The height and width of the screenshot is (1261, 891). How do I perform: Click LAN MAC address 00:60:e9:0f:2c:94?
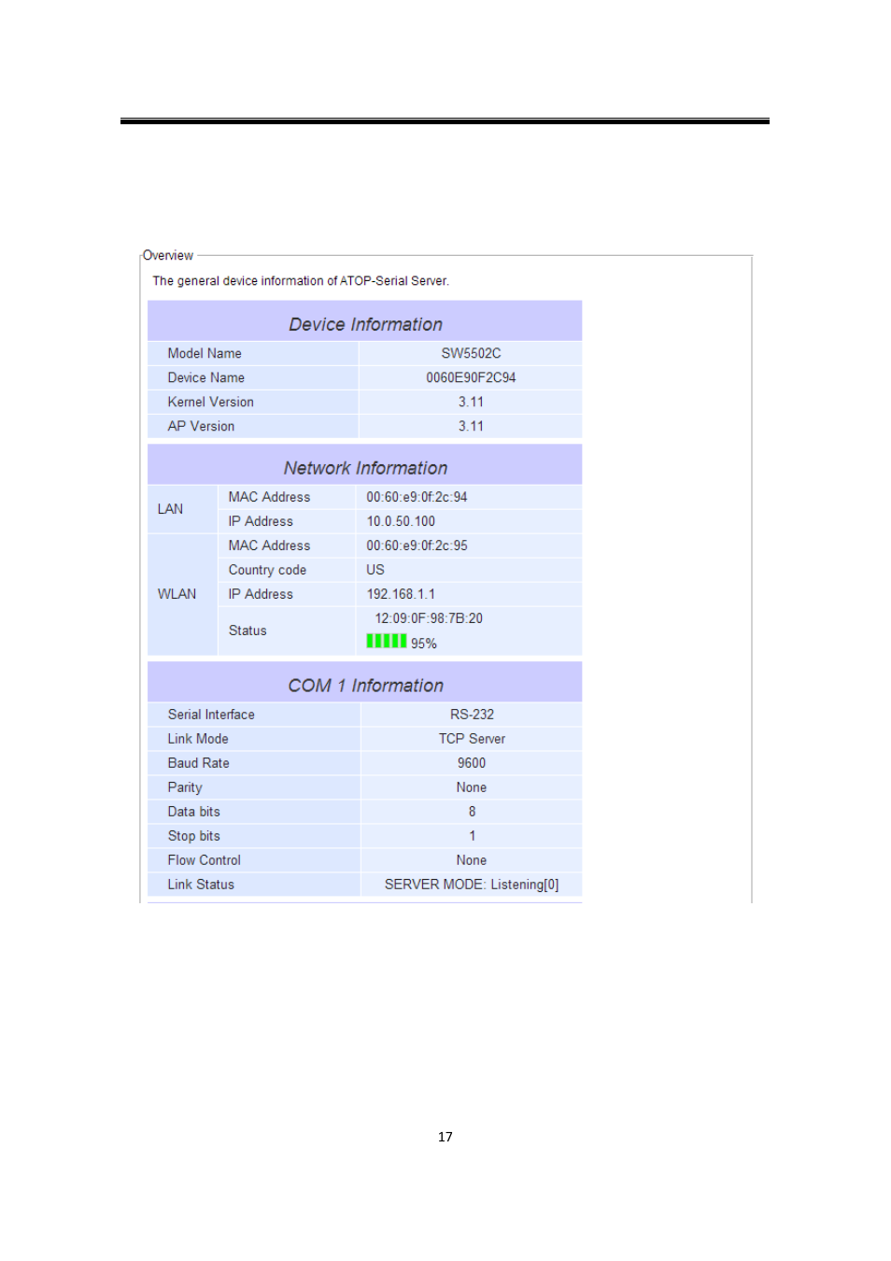point(417,497)
